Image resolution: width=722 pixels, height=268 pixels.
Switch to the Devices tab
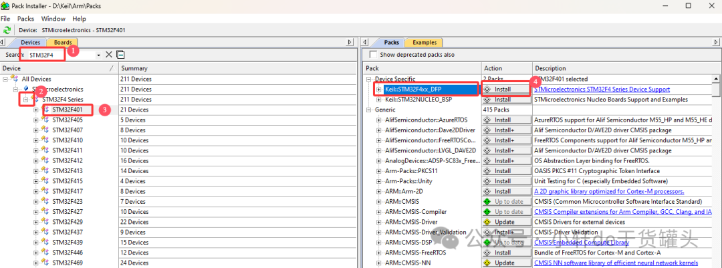[30, 42]
